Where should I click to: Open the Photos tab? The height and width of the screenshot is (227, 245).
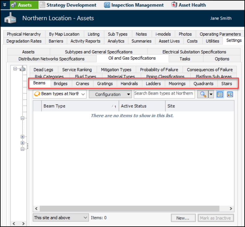click(x=185, y=34)
